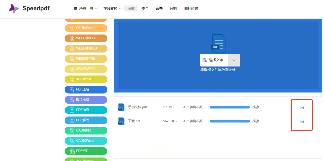The height and width of the screenshot is (161, 324).
Task: Select the PDF压缩 tool in sidebar
Action: (86, 89)
